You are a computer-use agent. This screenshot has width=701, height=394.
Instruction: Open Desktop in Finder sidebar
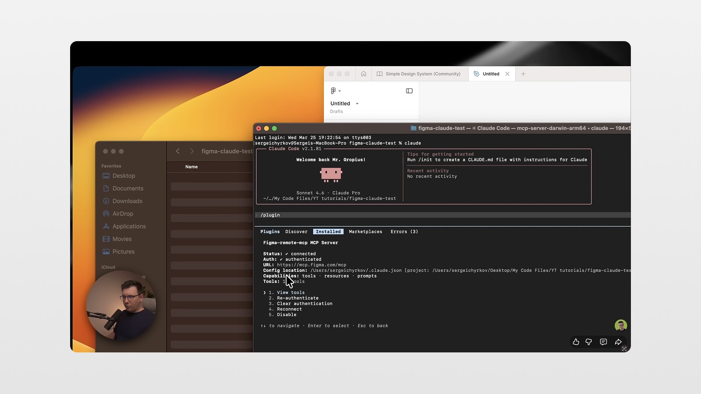click(119, 176)
